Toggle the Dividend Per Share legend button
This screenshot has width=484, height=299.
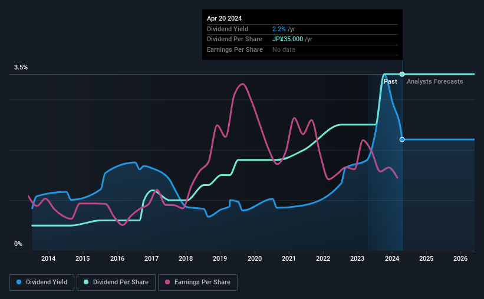coord(116,283)
